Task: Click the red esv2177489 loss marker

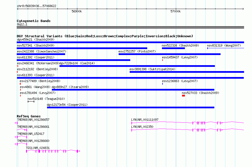Action: (20, 84)
